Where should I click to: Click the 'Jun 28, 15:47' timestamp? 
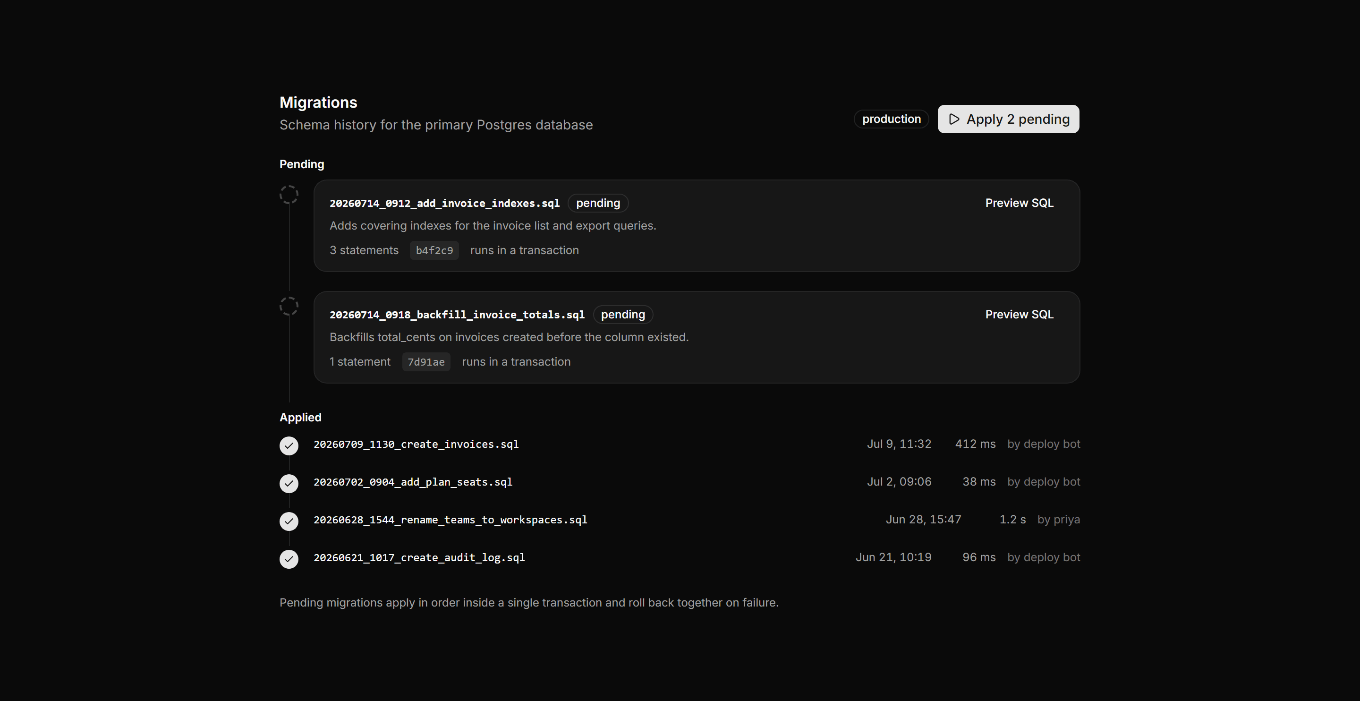pos(923,519)
